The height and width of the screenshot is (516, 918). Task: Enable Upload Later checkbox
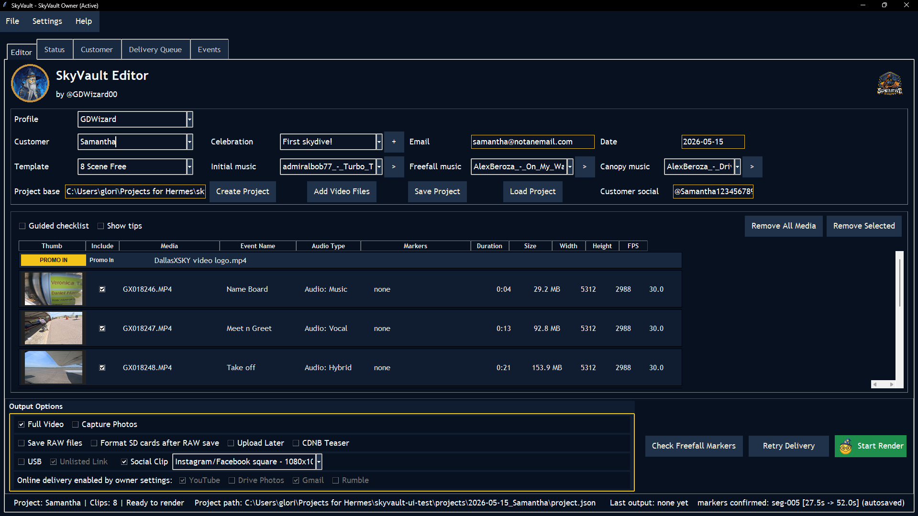tap(231, 443)
